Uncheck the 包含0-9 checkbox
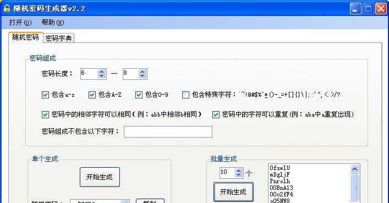 pos(139,95)
